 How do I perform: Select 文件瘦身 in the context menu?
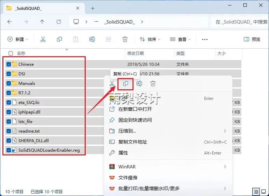coord(168,178)
